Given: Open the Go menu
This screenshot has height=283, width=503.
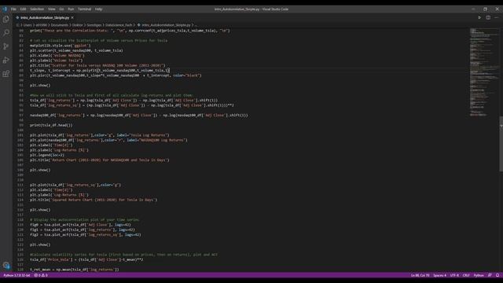Looking at the screenshot, I should 61,9.
